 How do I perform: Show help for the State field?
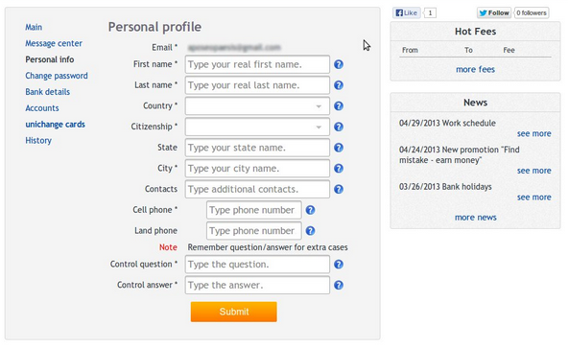click(339, 148)
